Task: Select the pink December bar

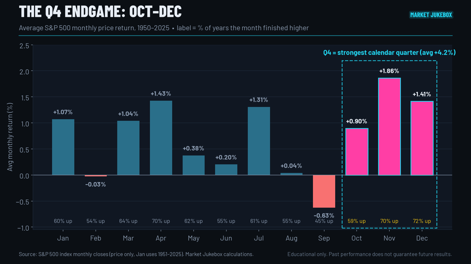Action: (x=422, y=138)
